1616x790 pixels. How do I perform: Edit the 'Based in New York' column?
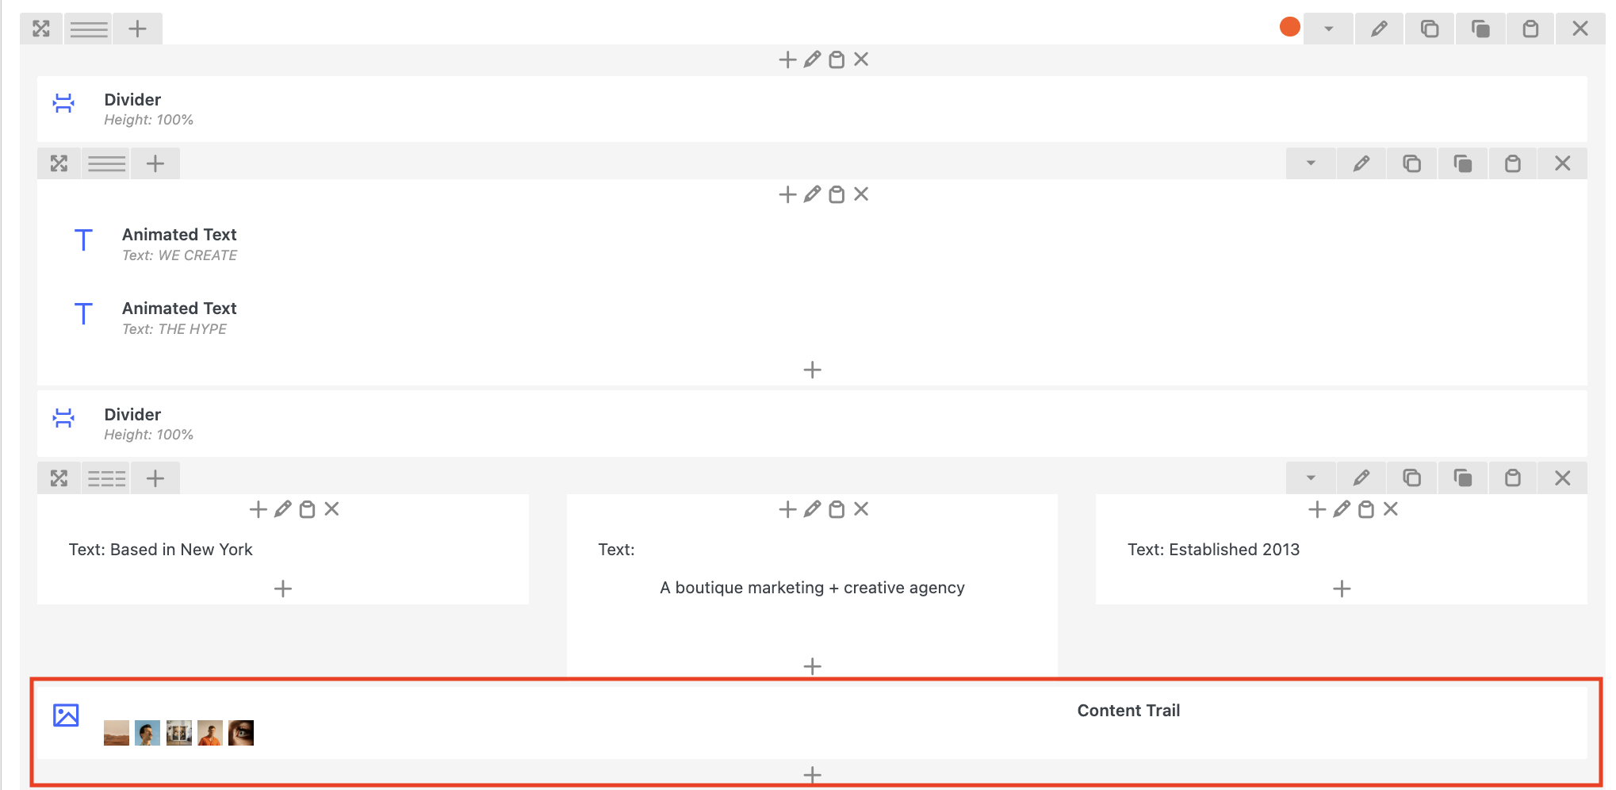click(x=282, y=509)
